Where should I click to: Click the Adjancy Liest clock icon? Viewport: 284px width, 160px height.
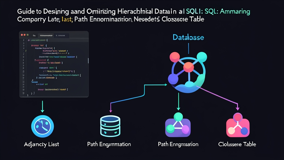[42, 126]
